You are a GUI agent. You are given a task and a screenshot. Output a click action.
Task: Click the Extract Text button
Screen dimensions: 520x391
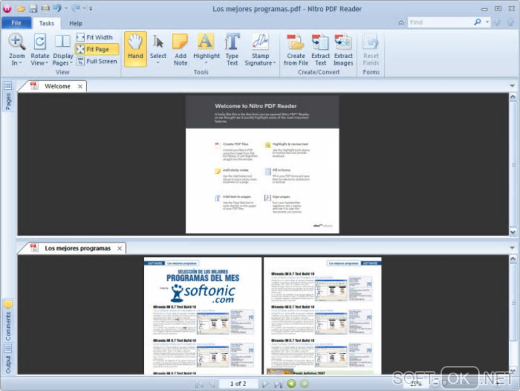320,50
